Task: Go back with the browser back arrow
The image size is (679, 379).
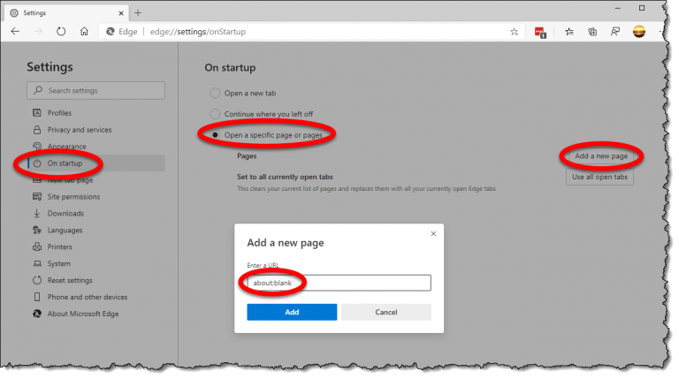Action: pos(16,32)
